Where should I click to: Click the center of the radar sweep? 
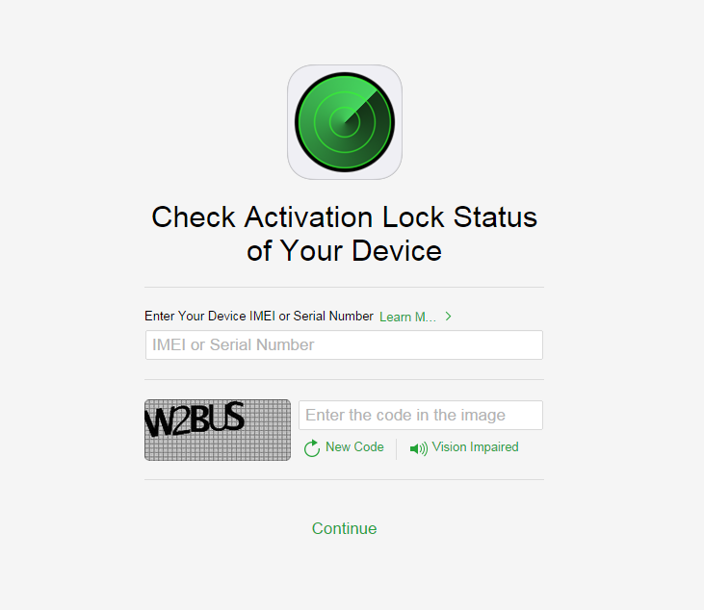pos(345,122)
